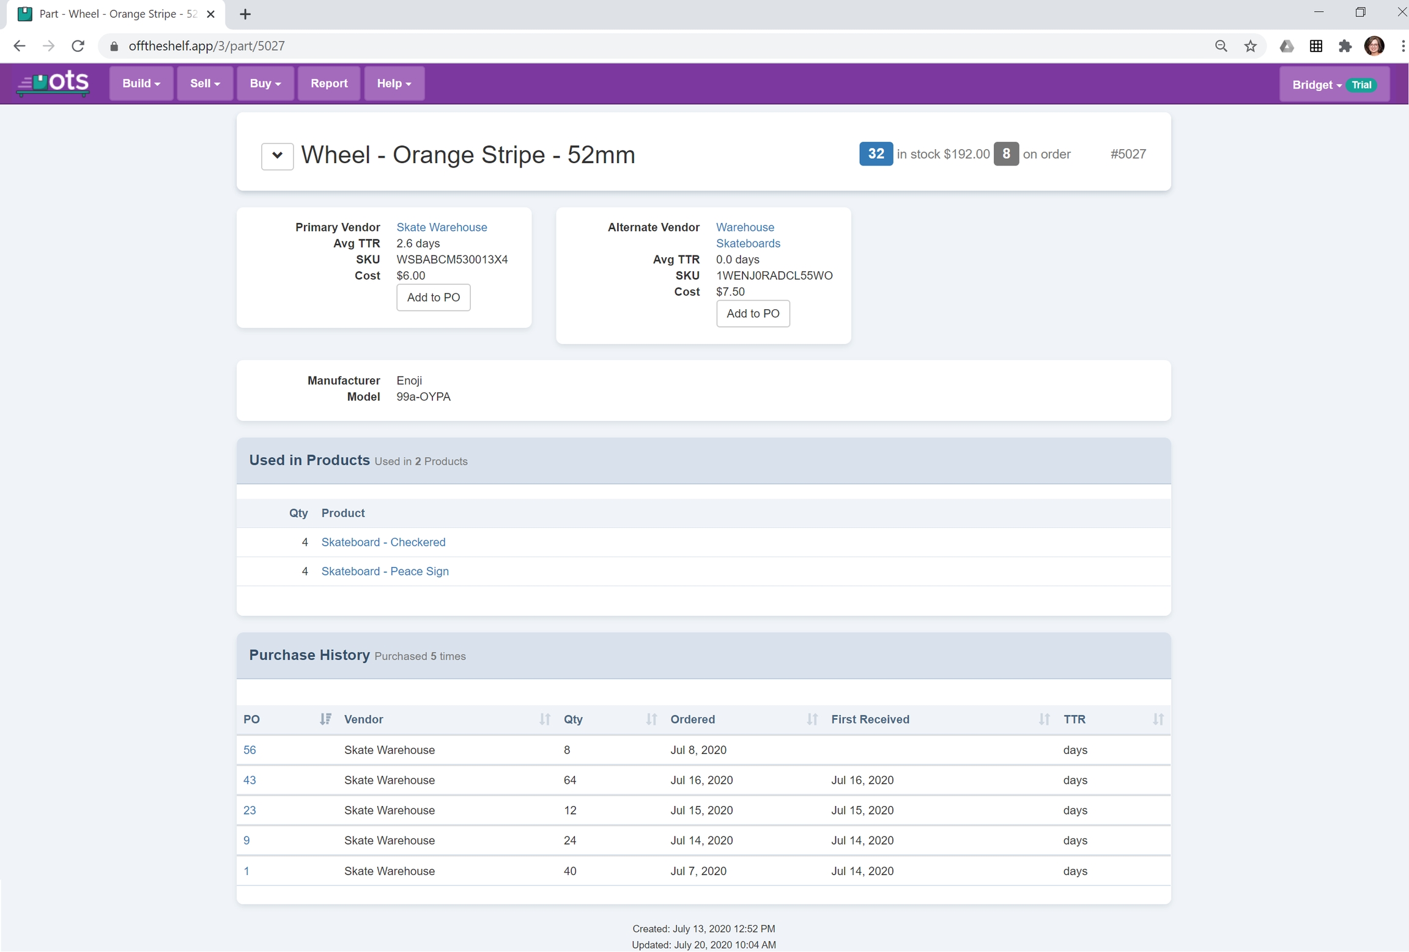Go to the Report page

pyautogui.click(x=328, y=84)
